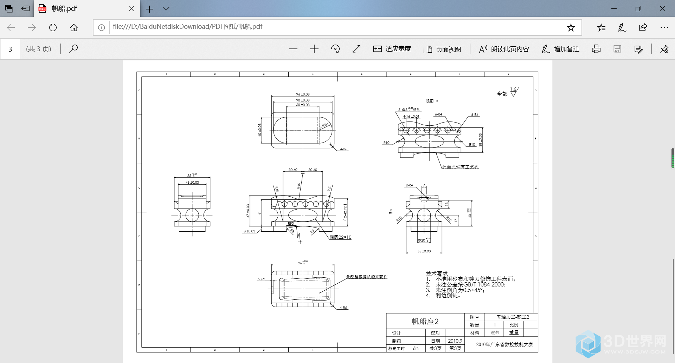Click the page number field showing 3

point(10,49)
